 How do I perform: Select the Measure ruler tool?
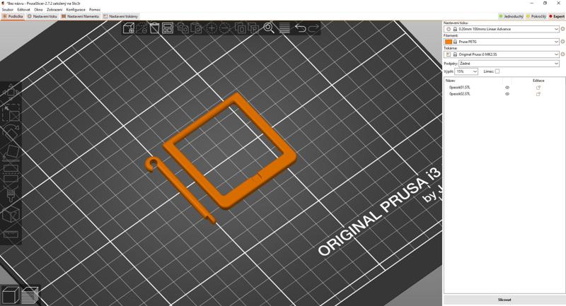tap(11, 235)
